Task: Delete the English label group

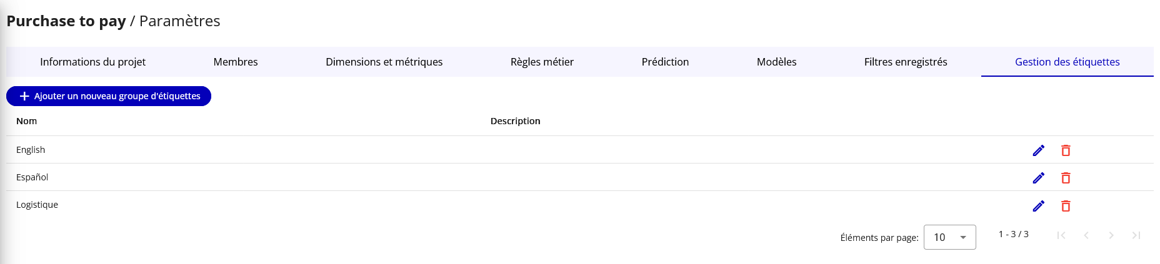Action: pyautogui.click(x=1066, y=150)
